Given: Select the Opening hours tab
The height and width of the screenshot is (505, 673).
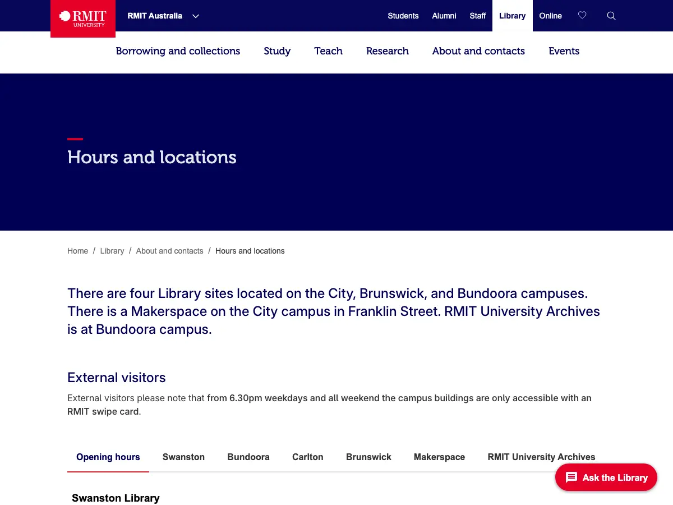Looking at the screenshot, I should pyautogui.click(x=108, y=457).
